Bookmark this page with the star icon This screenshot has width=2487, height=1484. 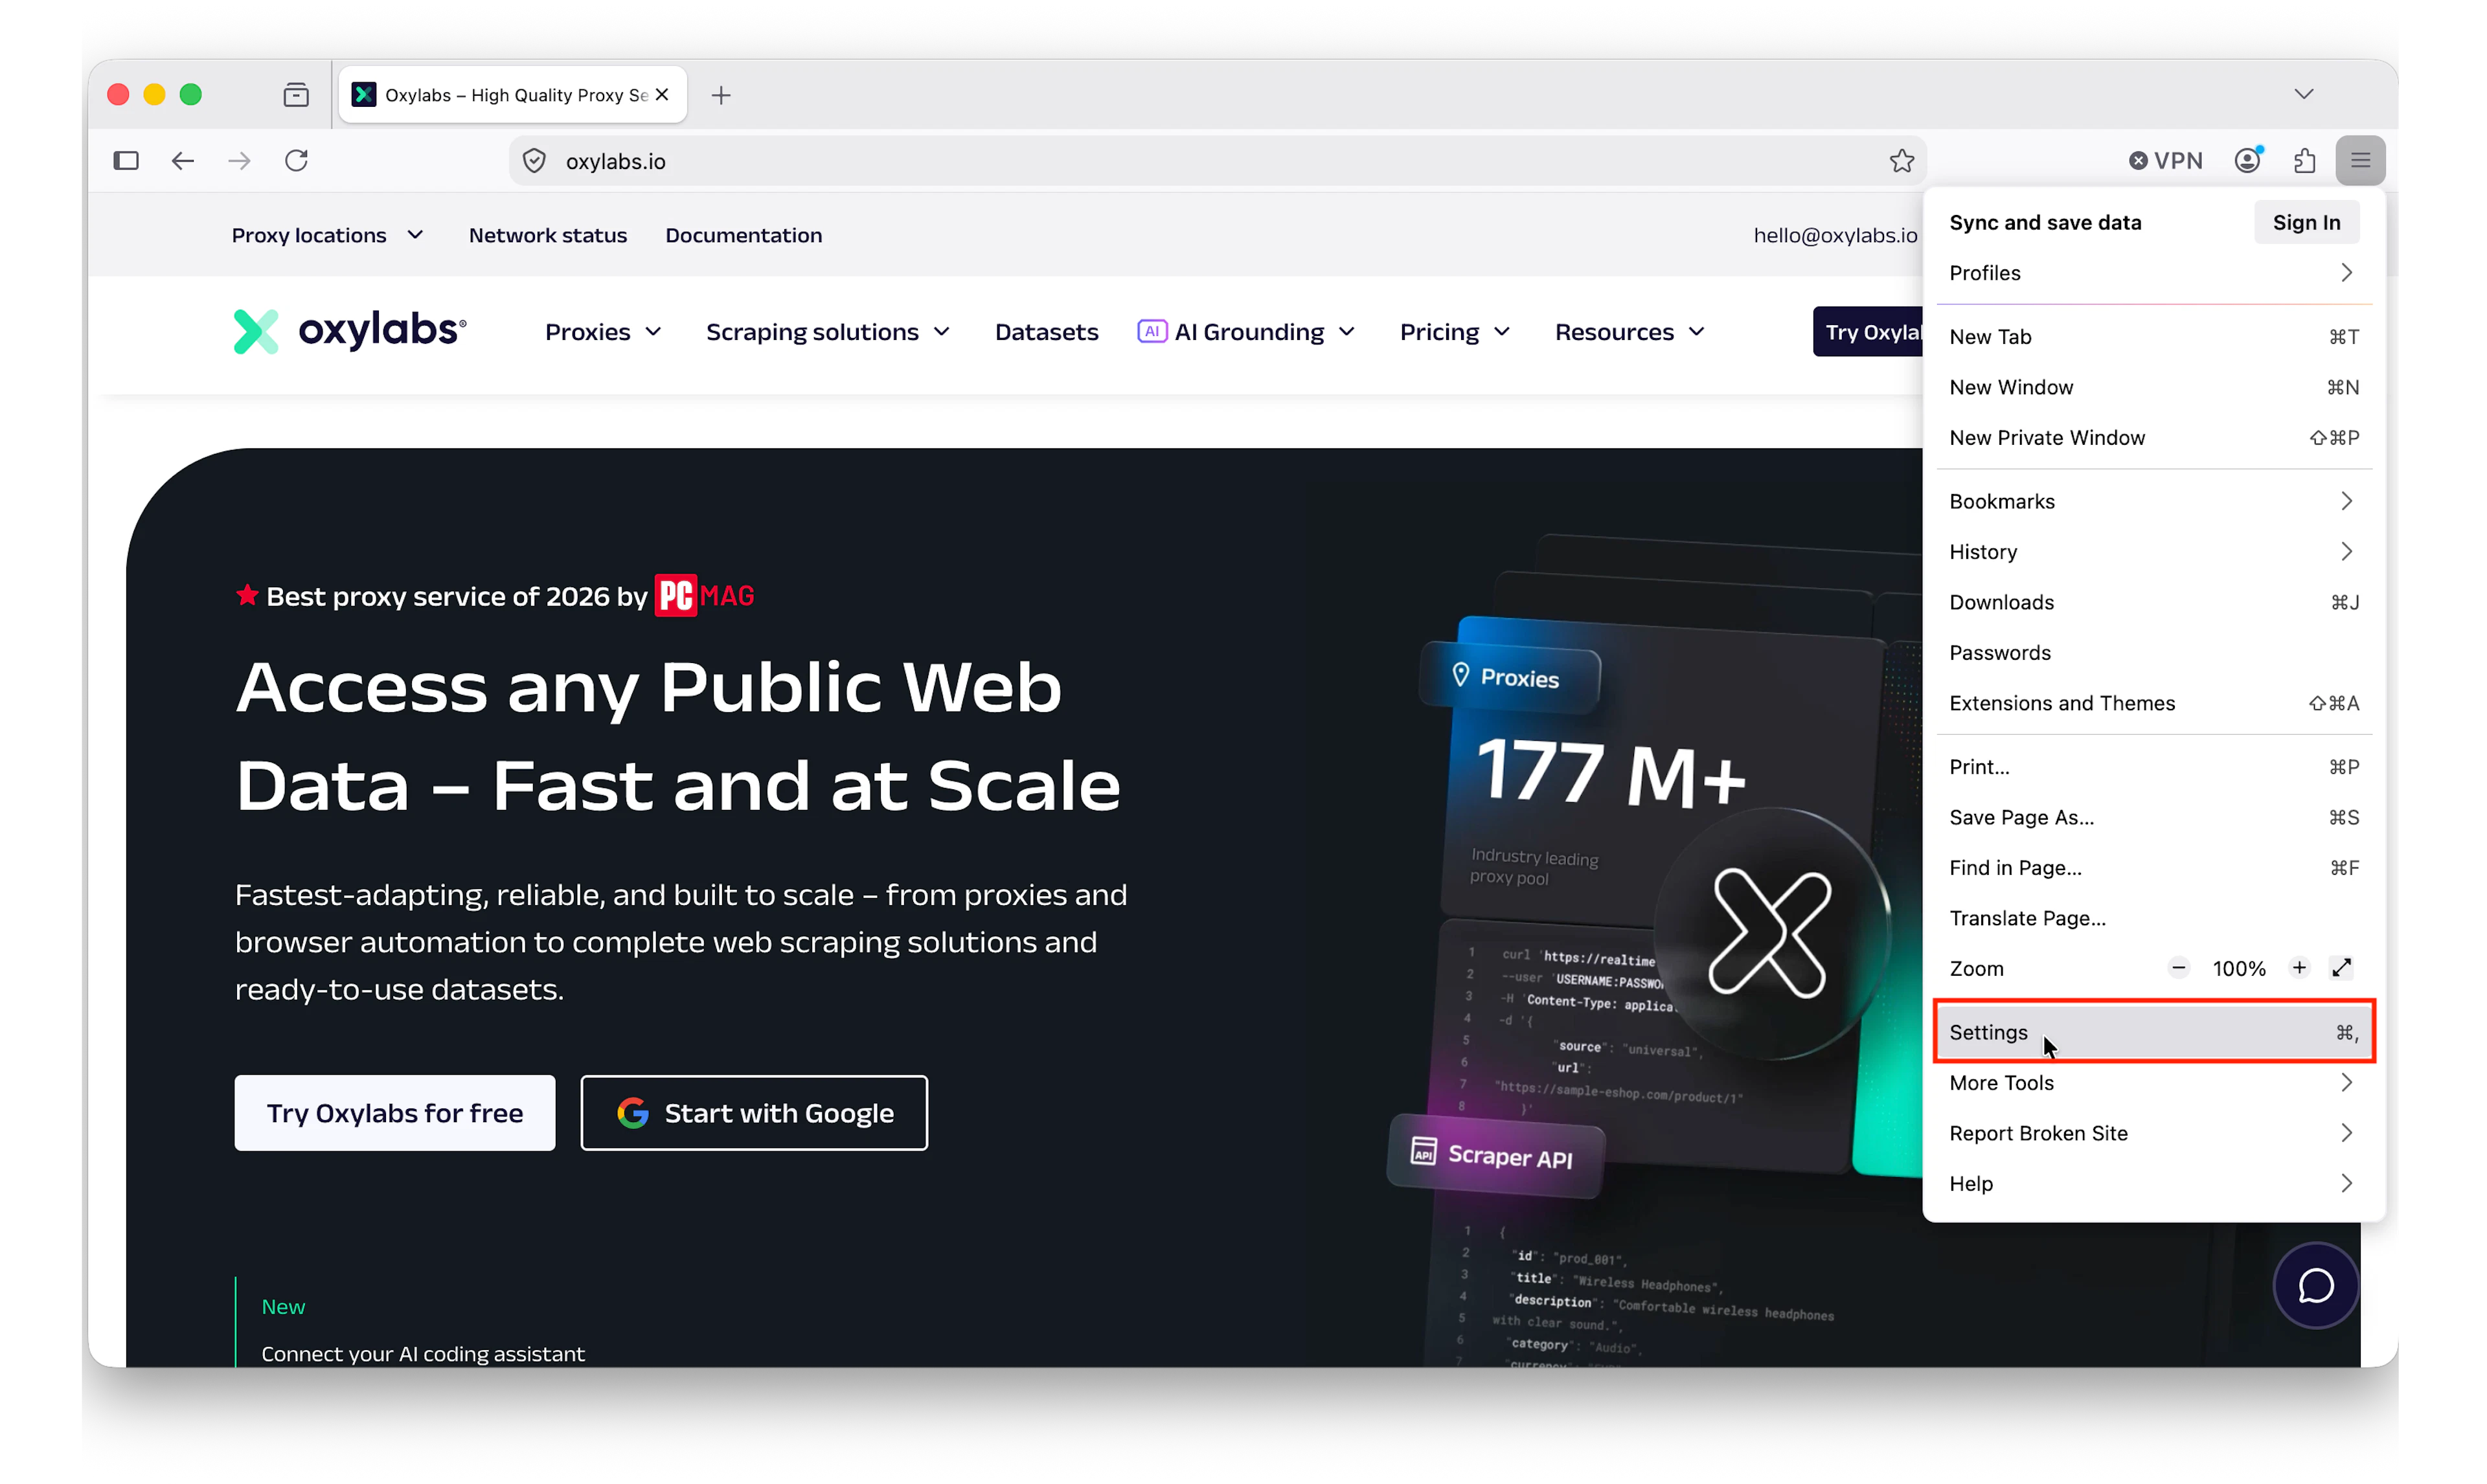(1901, 160)
